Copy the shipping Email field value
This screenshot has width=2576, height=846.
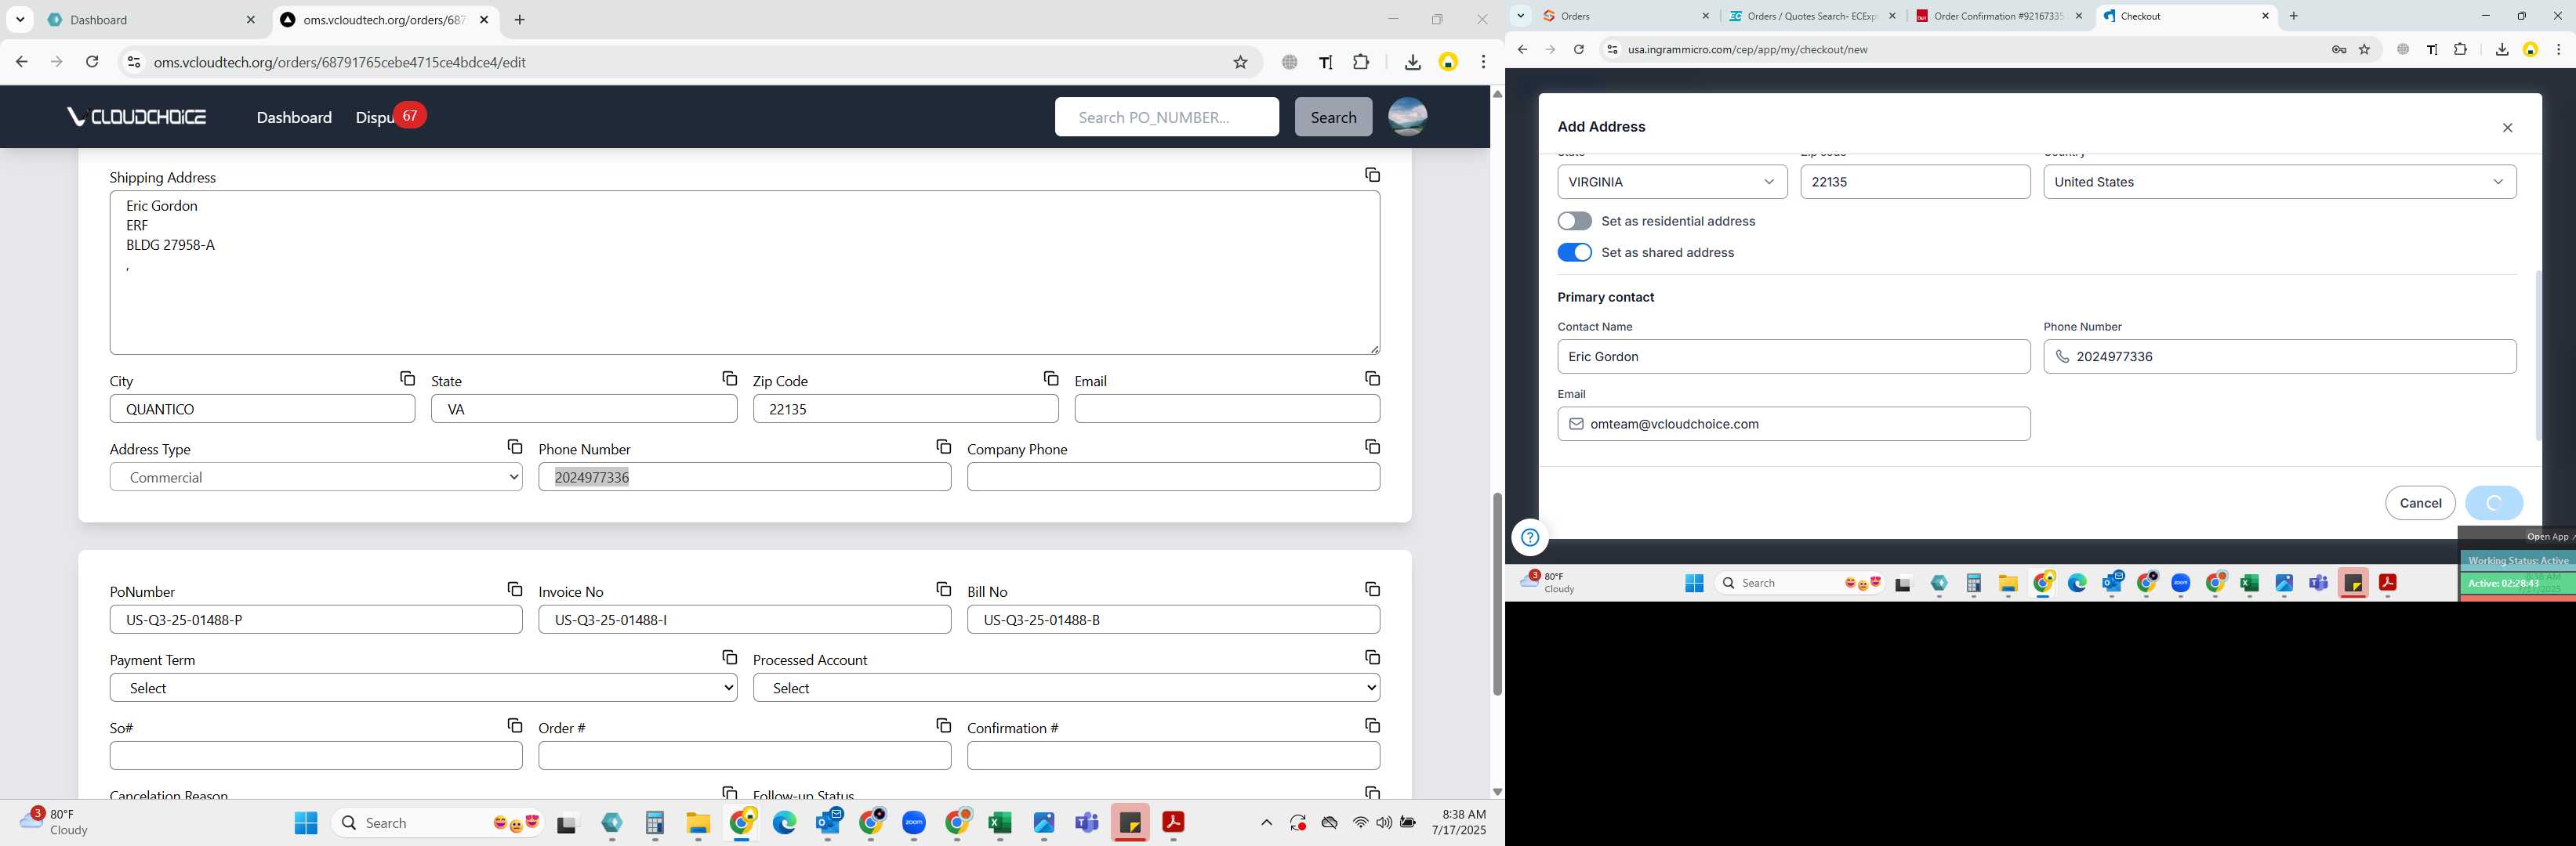1372,378
